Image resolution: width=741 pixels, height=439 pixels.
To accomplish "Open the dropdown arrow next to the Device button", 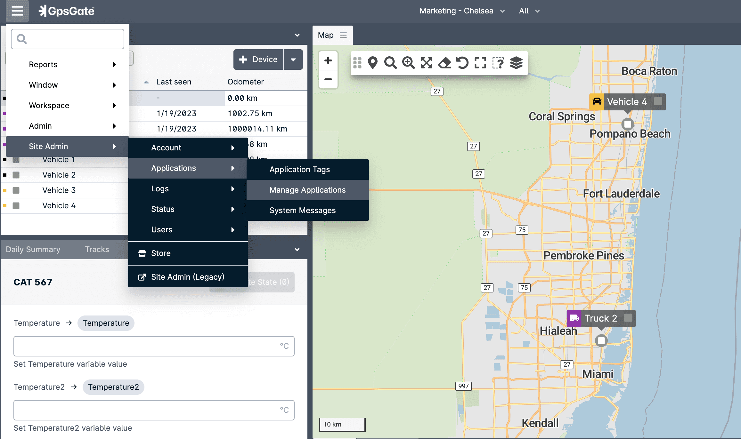I will coord(293,59).
